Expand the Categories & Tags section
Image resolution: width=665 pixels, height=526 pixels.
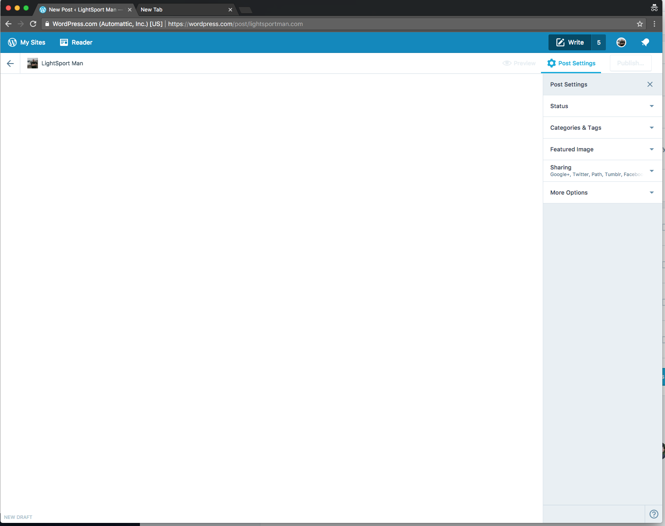602,128
